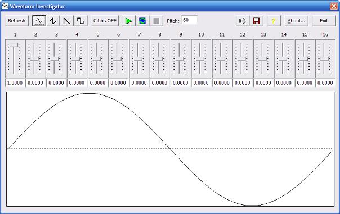Viewport: 340px width, 214px height.
Task: Click the harmonic 16 slider thumb
Action: [x=324, y=59]
